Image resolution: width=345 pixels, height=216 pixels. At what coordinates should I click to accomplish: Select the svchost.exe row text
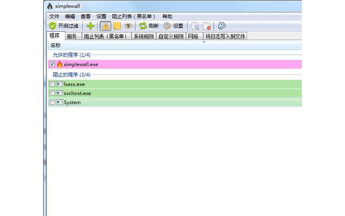pyautogui.click(x=77, y=93)
